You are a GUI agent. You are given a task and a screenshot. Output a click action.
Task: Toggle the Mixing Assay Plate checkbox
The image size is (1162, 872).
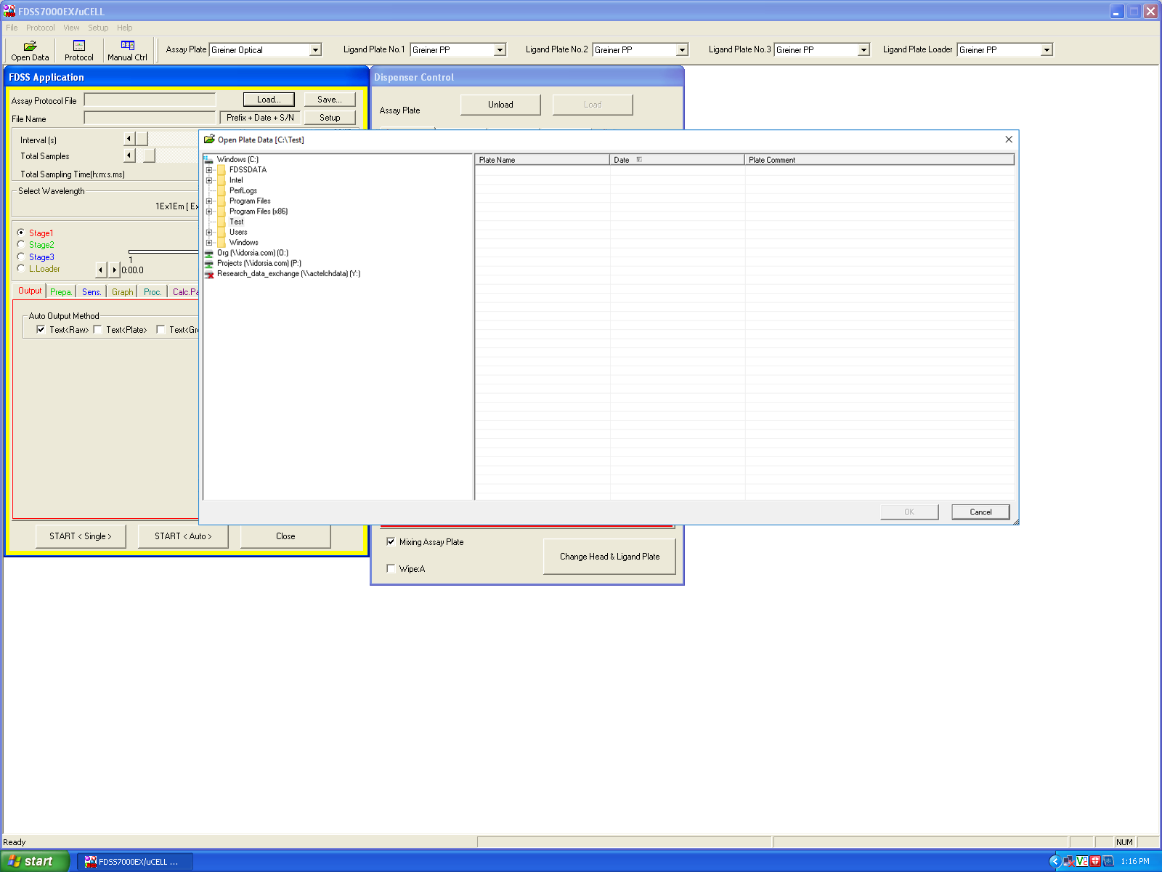coord(391,542)
